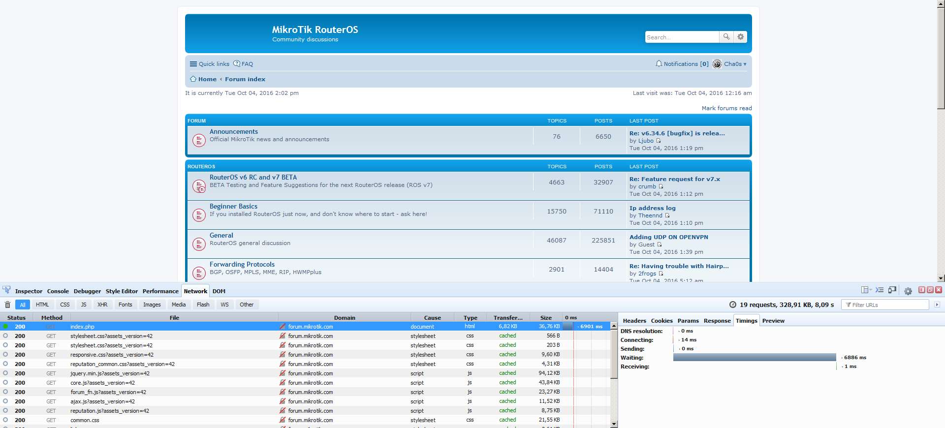Focus the Filter URLs input field
Image resolution: width=945 pixels, height=428 pixels.
[x=885, y=305]
